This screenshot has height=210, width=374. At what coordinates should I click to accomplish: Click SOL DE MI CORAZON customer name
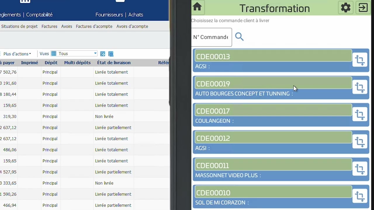pos(220,202)
